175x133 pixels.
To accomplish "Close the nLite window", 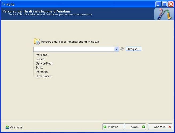I will tap(171, 4).
